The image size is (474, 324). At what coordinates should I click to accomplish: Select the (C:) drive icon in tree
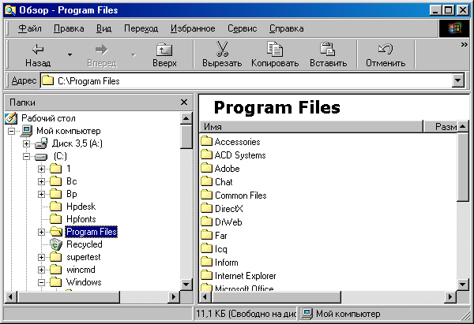click(41, 157)
